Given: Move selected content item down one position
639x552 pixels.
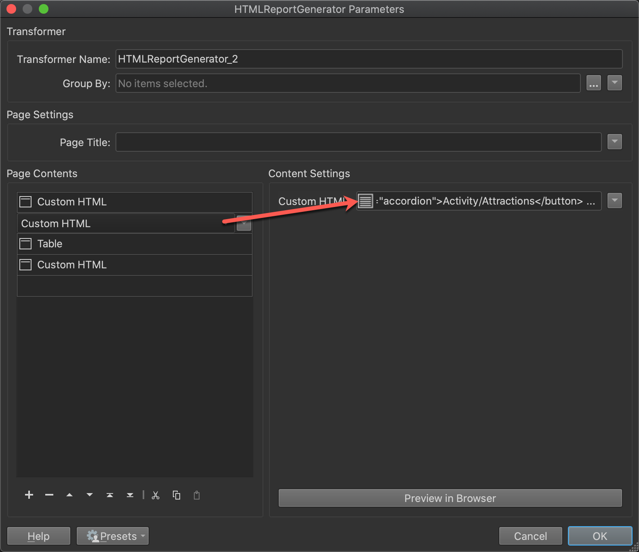Looking at the screenshot, I should click(x=90, y=495).
